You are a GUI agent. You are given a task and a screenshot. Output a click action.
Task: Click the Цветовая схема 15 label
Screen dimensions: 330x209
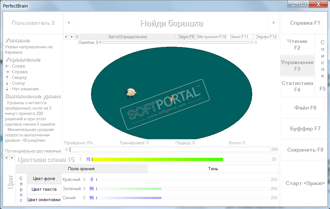46,159
